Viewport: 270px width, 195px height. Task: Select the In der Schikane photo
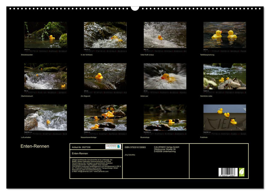105,35
